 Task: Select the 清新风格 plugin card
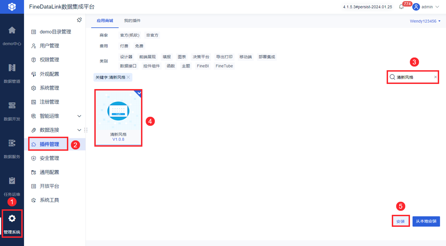(118, 118)
